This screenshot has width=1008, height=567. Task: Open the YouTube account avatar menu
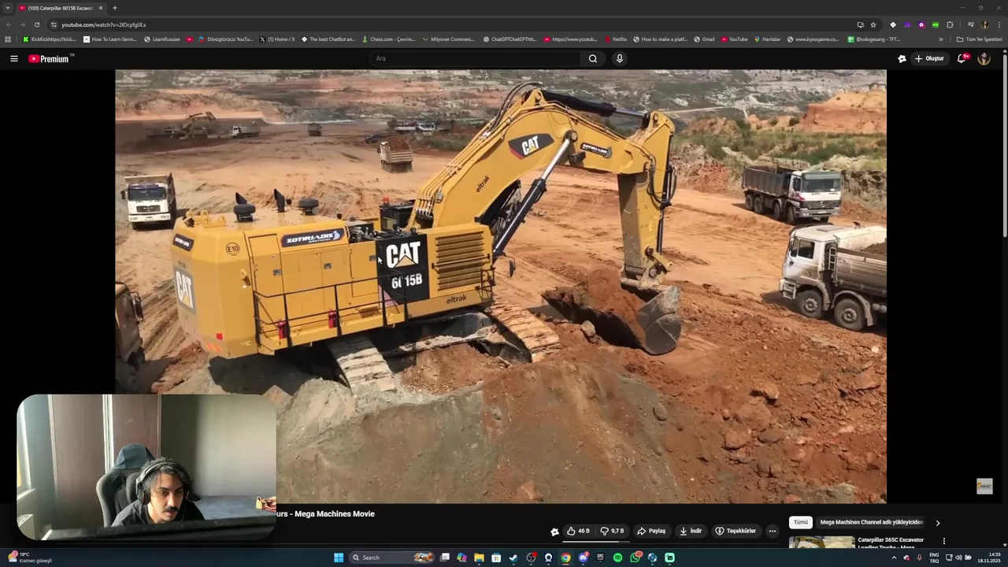click(984, 58)
